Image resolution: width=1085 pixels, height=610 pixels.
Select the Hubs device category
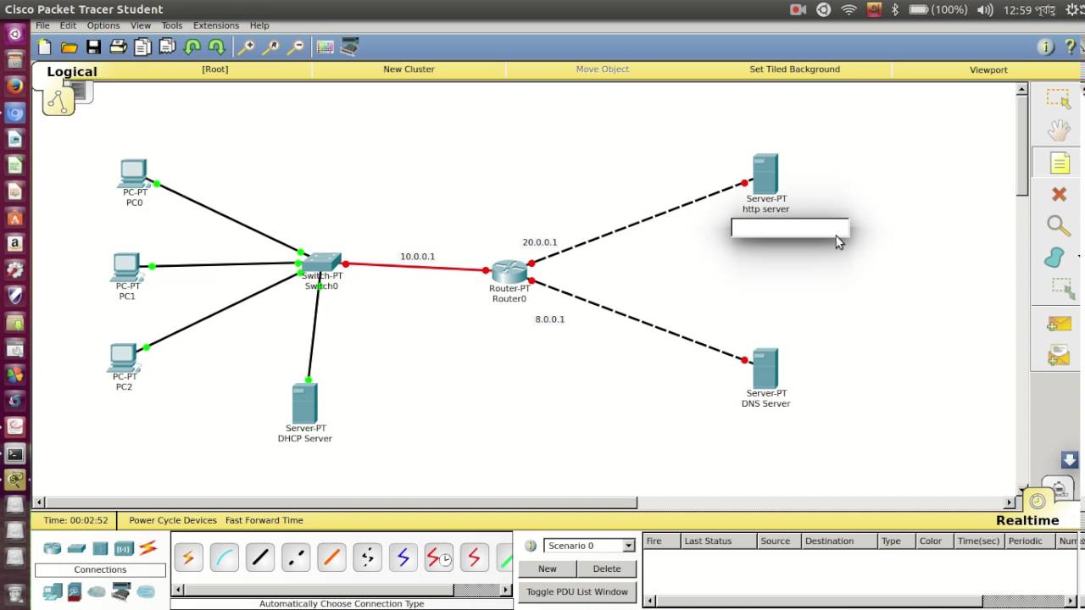[100, 548]
